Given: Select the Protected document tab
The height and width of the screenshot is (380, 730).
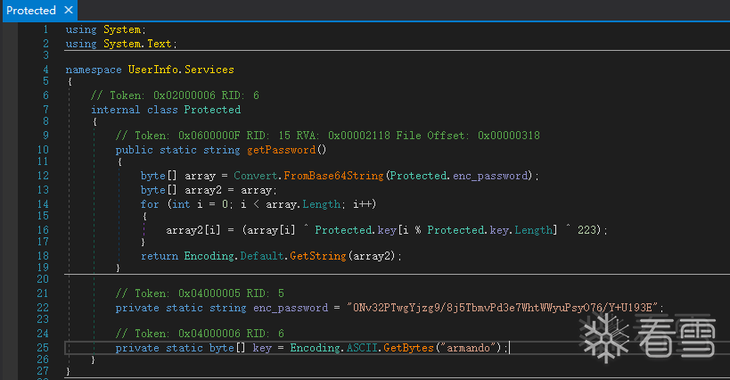Looking at the screenshot, I should coord(30,11).
